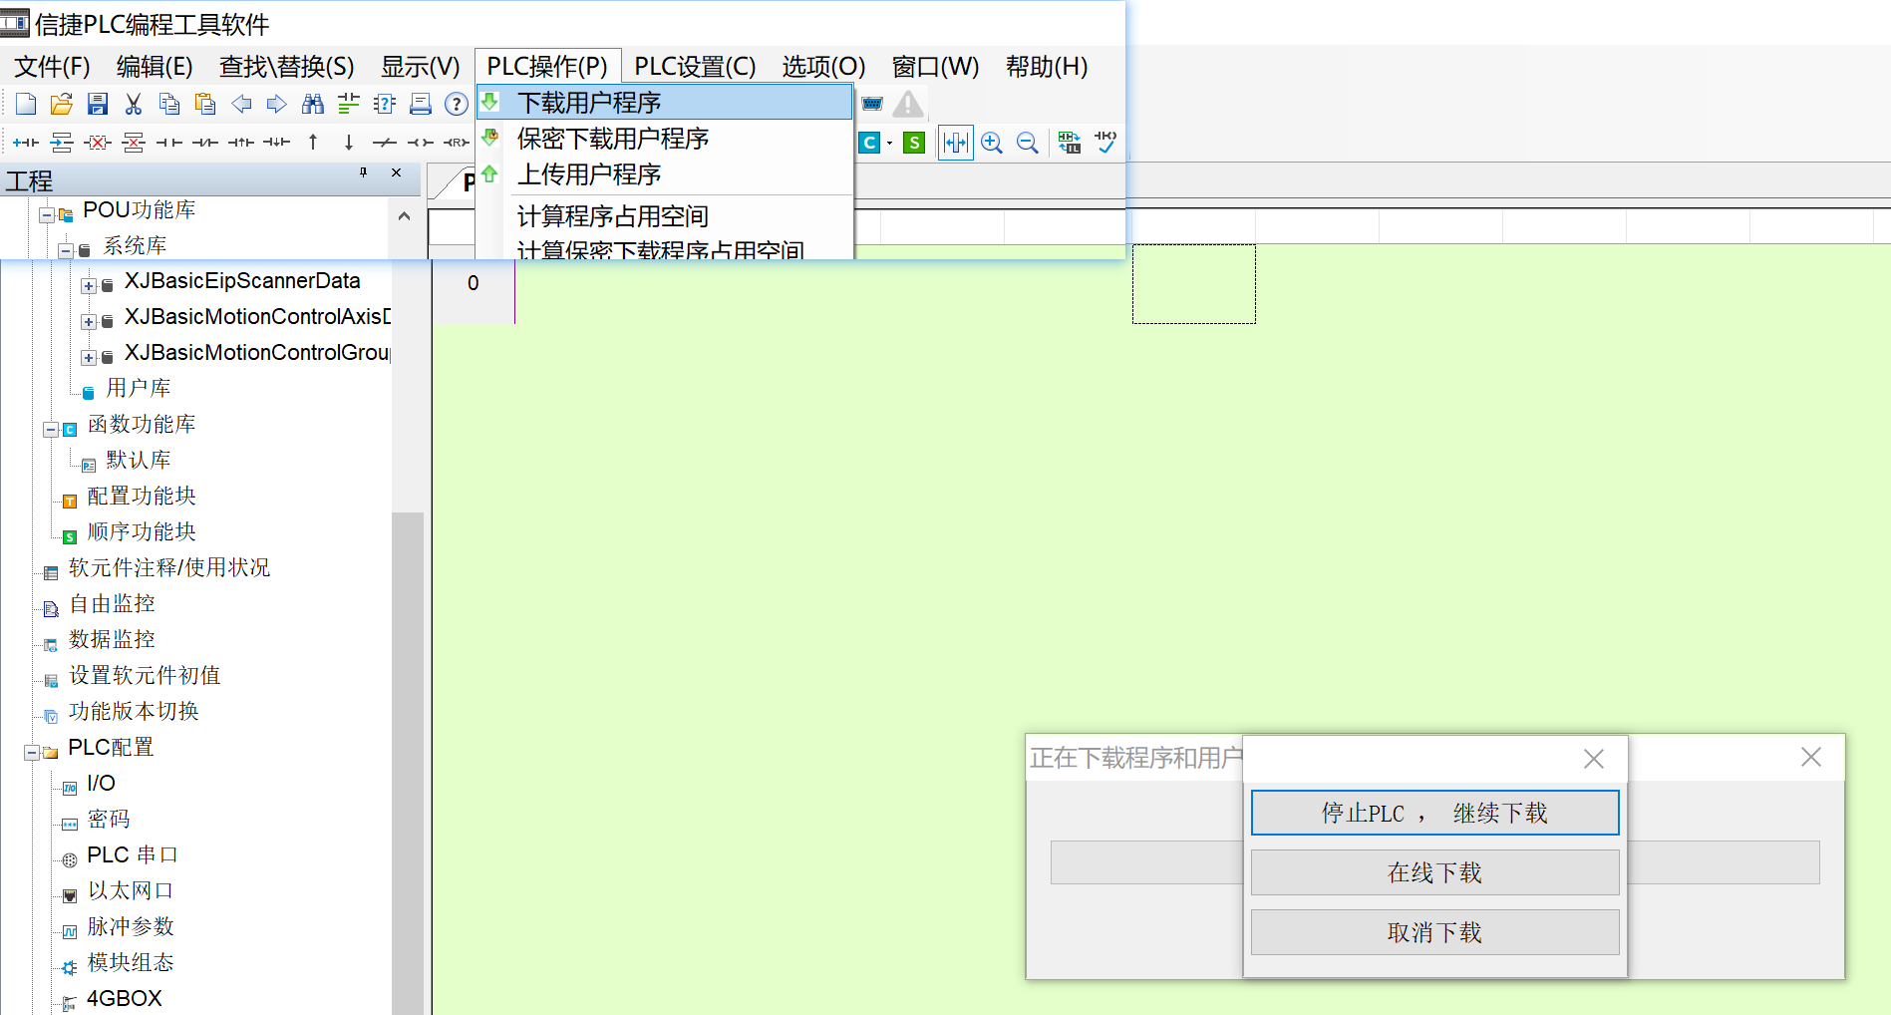Click the binoculars Find icon
Image resolution: width=1891 pixels, height=1015 pixels.
click(313, 104)
